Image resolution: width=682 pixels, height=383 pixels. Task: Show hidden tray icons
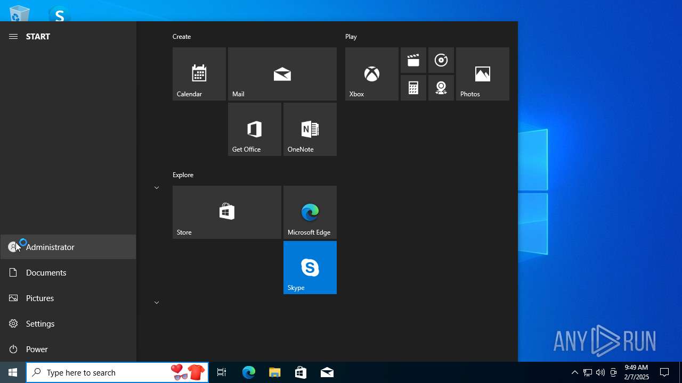click(x=574, y=372)
